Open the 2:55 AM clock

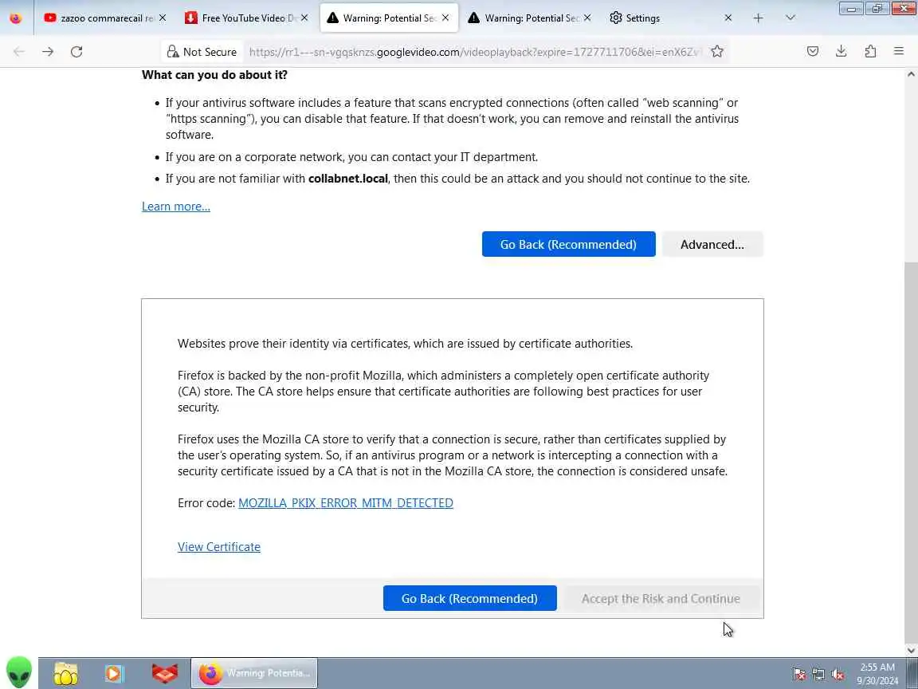(x=877, y=674)
